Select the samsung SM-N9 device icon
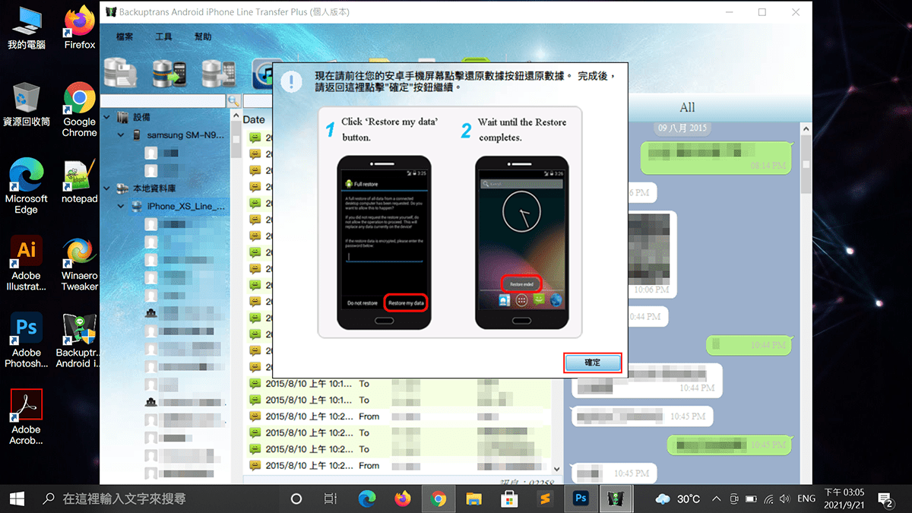Viewport: 912px width, 513px height. coord(136,135)
